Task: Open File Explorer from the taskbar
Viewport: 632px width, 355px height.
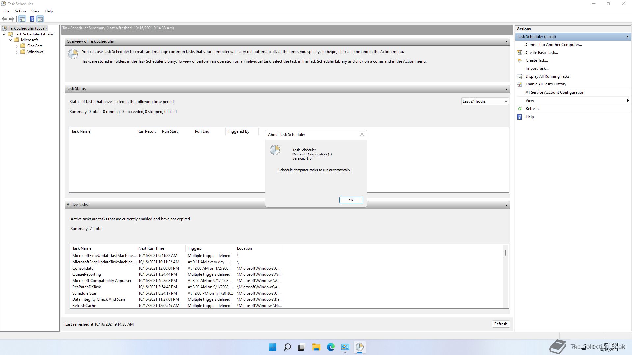Action: pyautogui.click(x=316, y=347)
